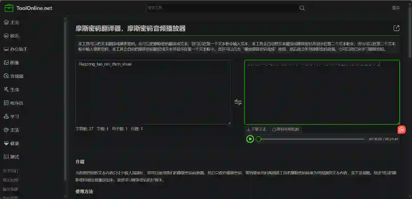412x199 pixels.
Task: Click the audio progress slider handle
Action: coord(259,139)
